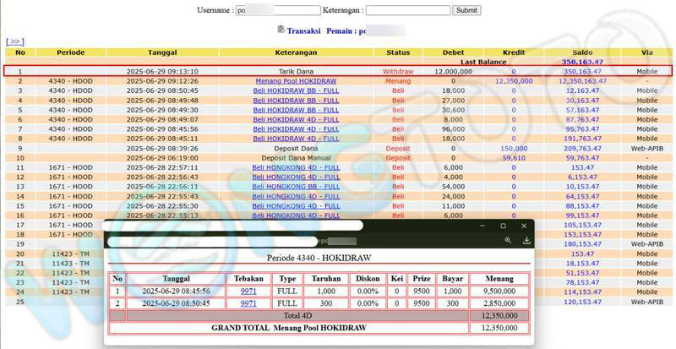Click the transaction document icon beside Transaksi
The image size is (676, 349).
pyautogui.click(x=281, y=30)
